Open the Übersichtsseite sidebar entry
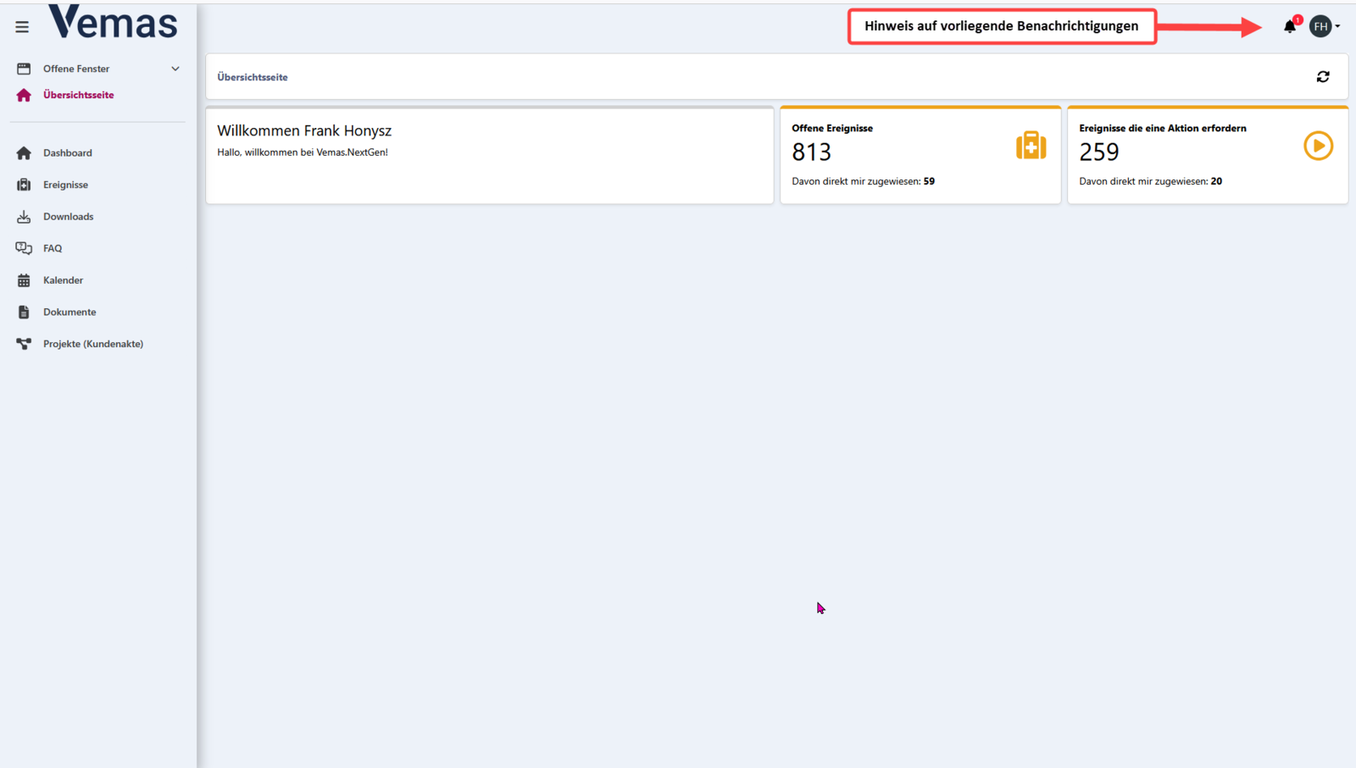This screenshot has width=1356, height=768. tap(79, 95)
